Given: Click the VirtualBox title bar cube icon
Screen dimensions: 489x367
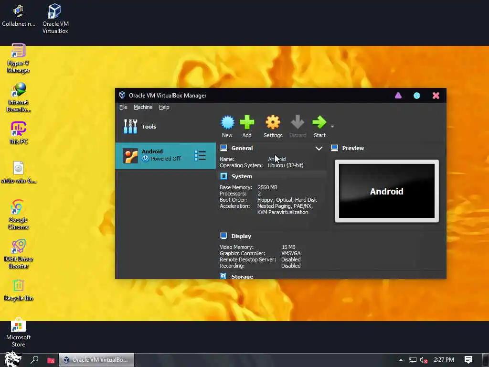Looking at the screenshot, I should 122,95.
